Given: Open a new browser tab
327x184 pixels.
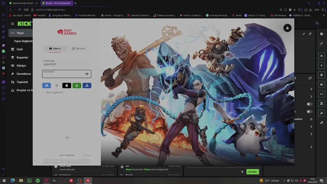Looking at the screenshot, I should coord(75,3).
